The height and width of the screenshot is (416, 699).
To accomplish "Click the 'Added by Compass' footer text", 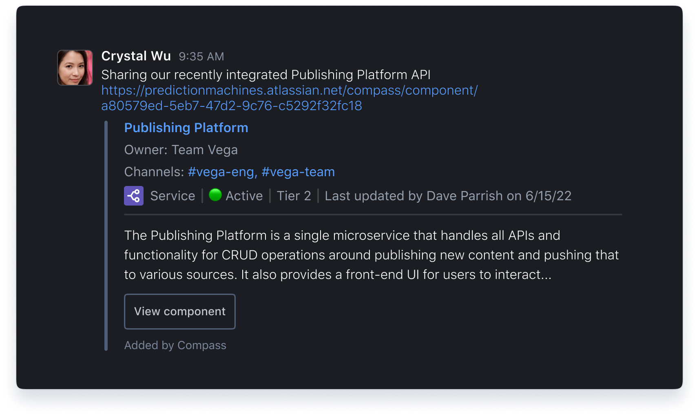I will point(175,345).
